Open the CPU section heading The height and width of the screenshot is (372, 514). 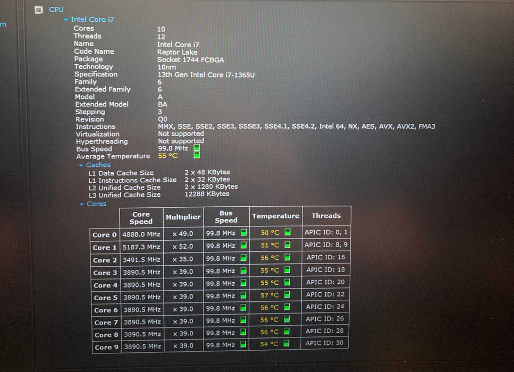[x=56, y=10]
